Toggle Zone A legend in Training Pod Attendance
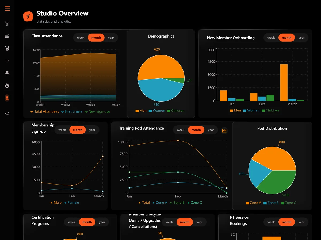The height and width of the screenshot is (240, 321). coord(159,203)
